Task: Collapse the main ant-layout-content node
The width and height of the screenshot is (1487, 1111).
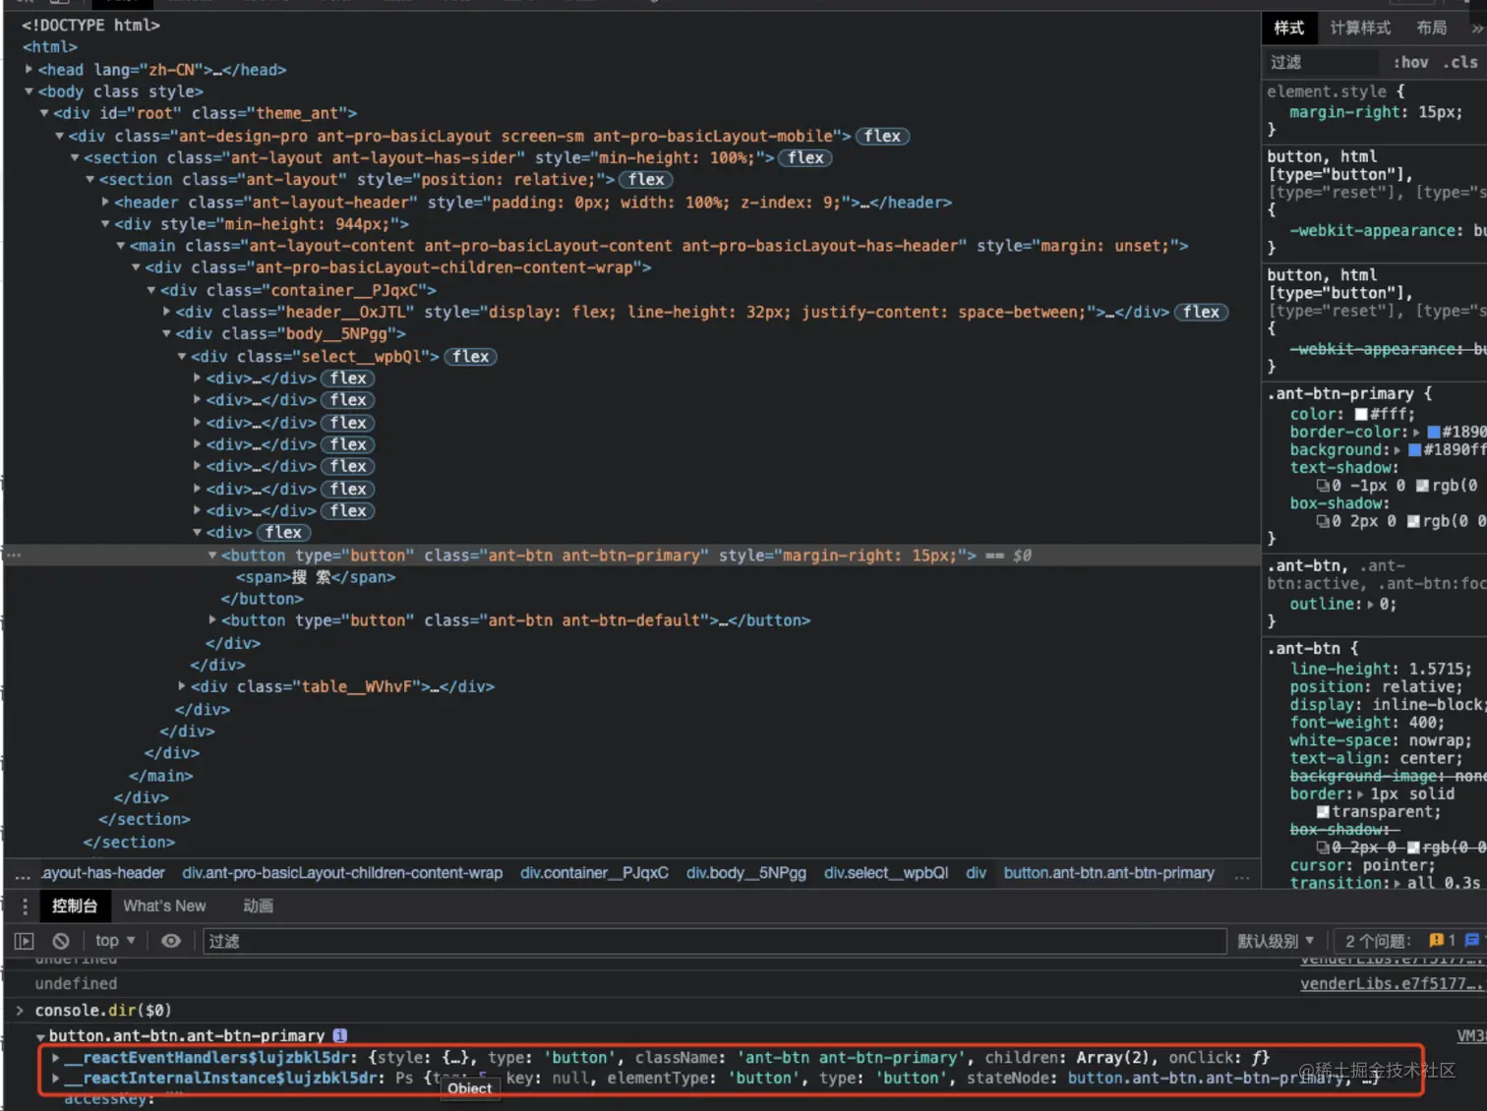Action: click(x=121, y=246)
